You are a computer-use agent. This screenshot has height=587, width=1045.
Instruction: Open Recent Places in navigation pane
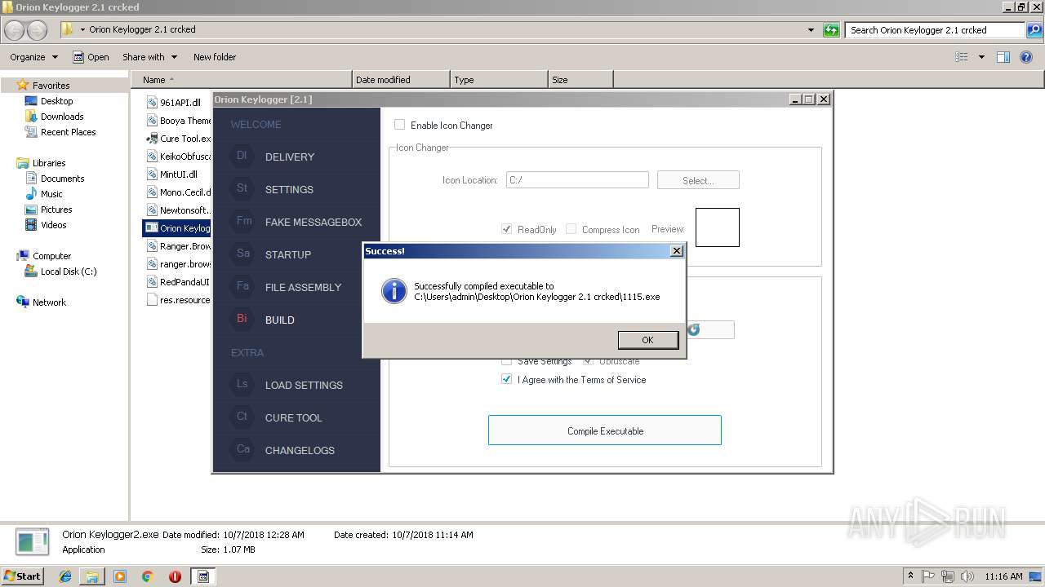point(68,132)
